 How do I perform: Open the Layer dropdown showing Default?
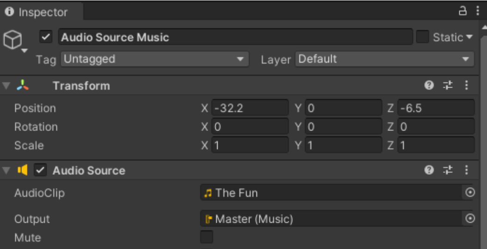coord(384,59)
